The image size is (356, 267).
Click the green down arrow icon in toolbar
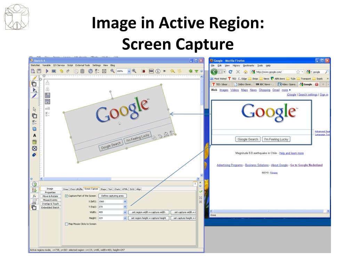point(196,71)
